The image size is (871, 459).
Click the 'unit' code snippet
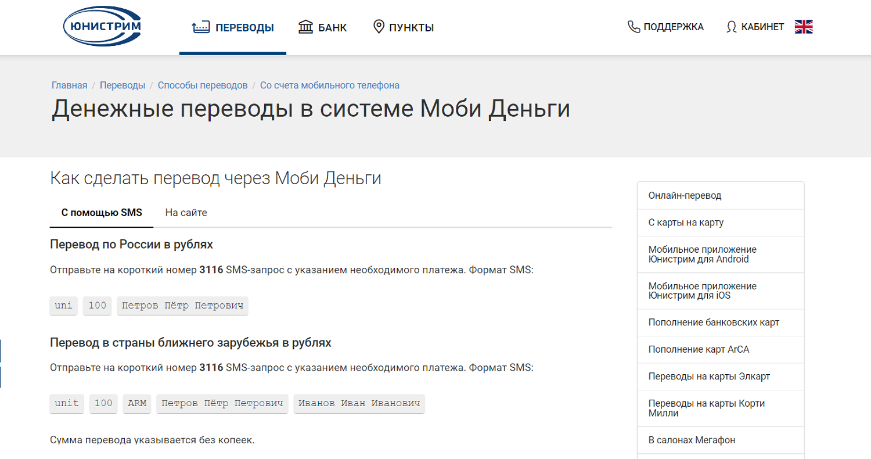[67, 403]
